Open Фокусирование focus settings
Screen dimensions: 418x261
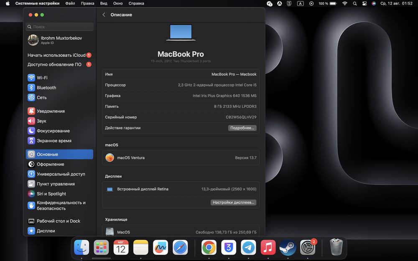coord(59,131)
